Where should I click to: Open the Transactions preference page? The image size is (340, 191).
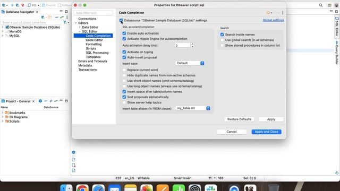click(87, 70)
